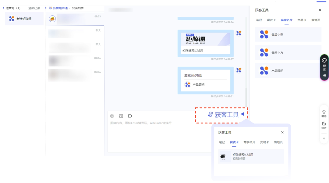
Task: Select 商家名片 tab in right panel
Action: tap(286, 20)
